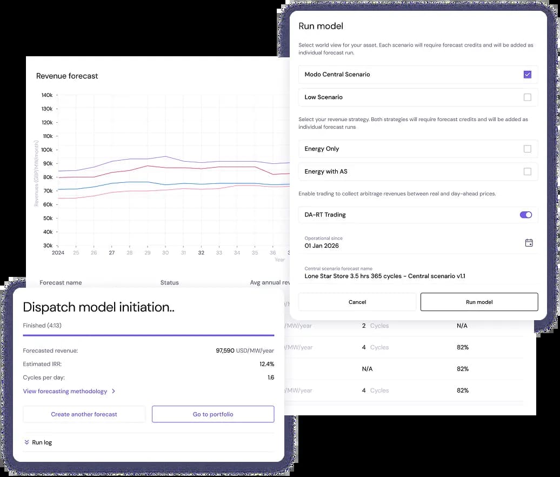Viewport: 560px width, 477px height.
Task: Click the Run model button
Action: click(x=479, y=302)
